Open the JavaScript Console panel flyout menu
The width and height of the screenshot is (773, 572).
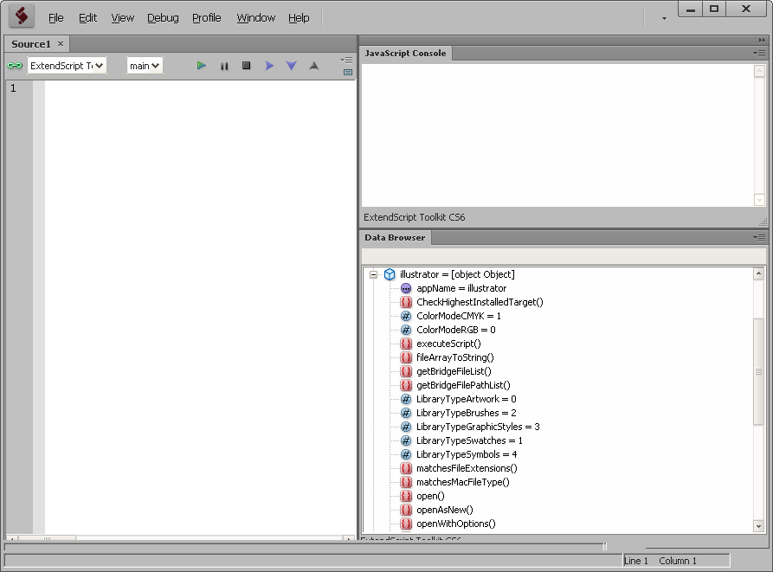759,53
